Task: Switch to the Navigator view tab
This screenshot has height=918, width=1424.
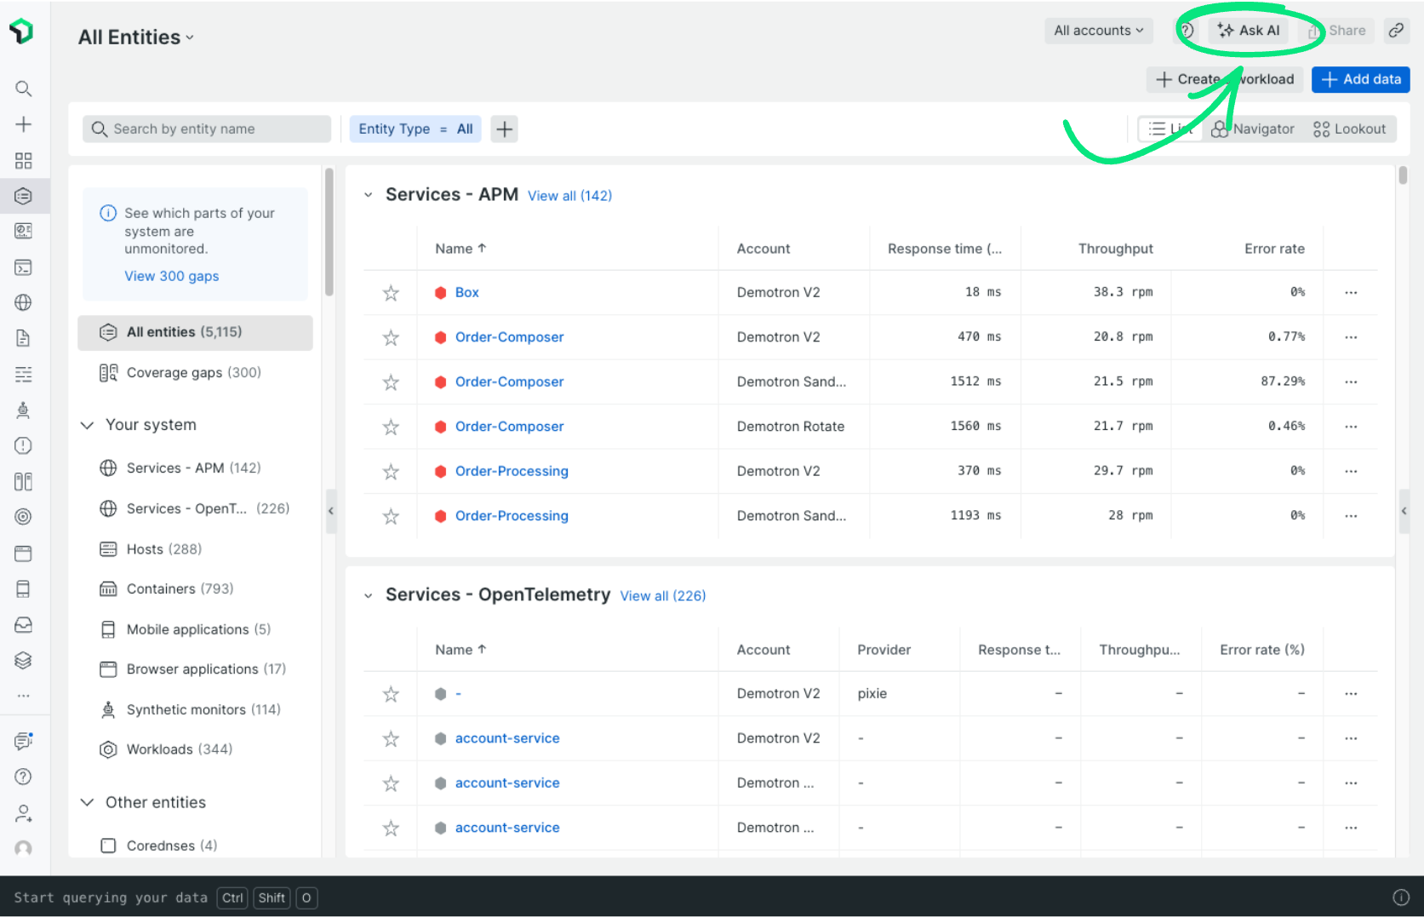Action: click(x=1253, y=129)
